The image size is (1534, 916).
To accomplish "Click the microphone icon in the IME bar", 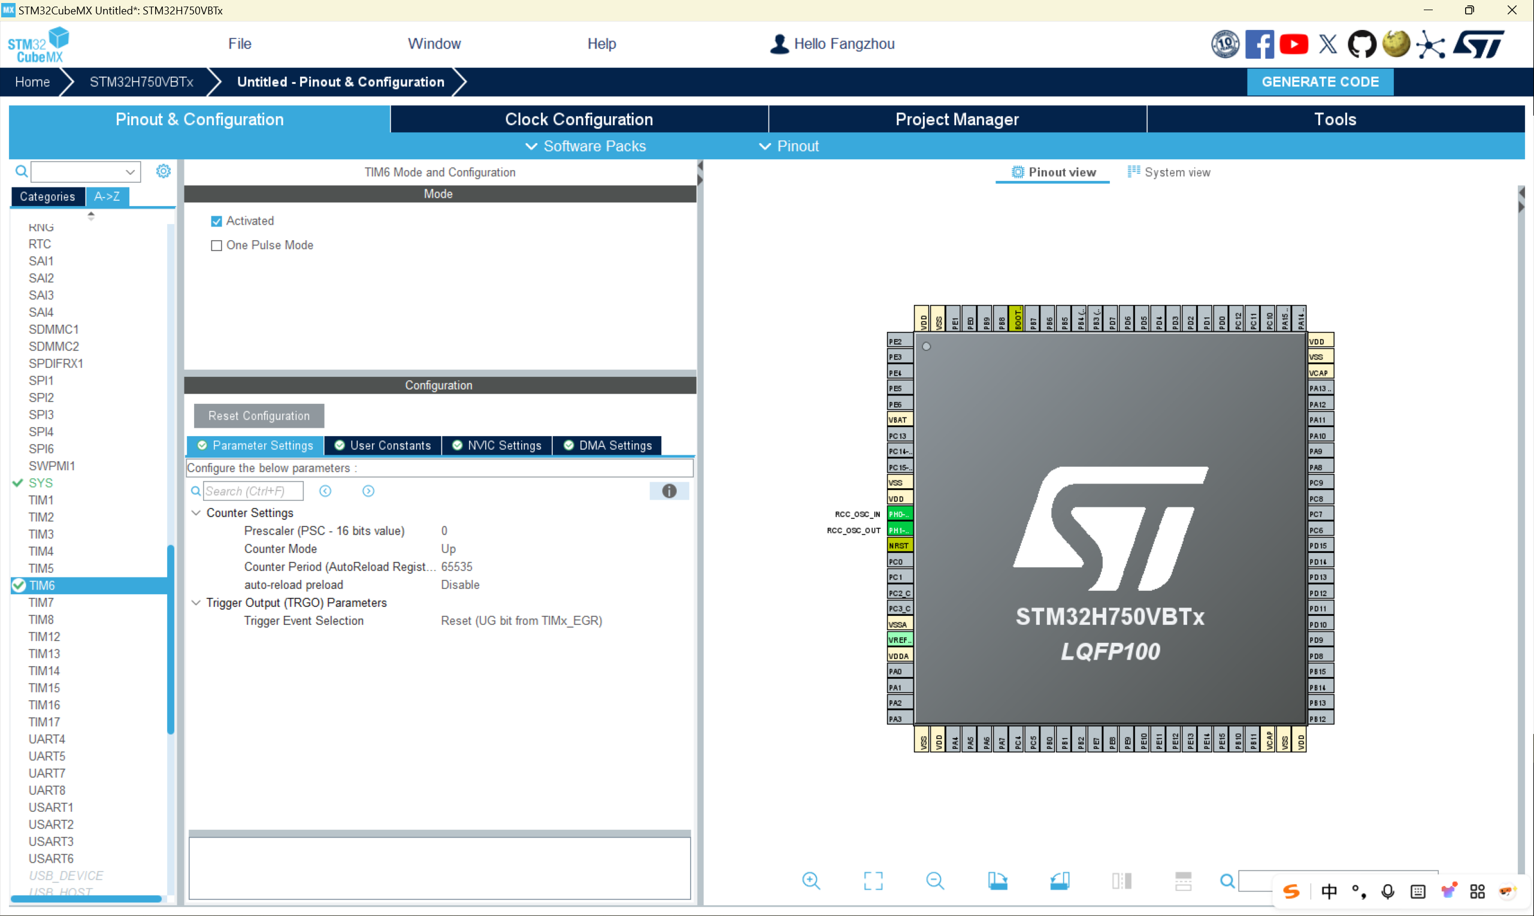I will pyautogui.click(x=1388, y=891).
